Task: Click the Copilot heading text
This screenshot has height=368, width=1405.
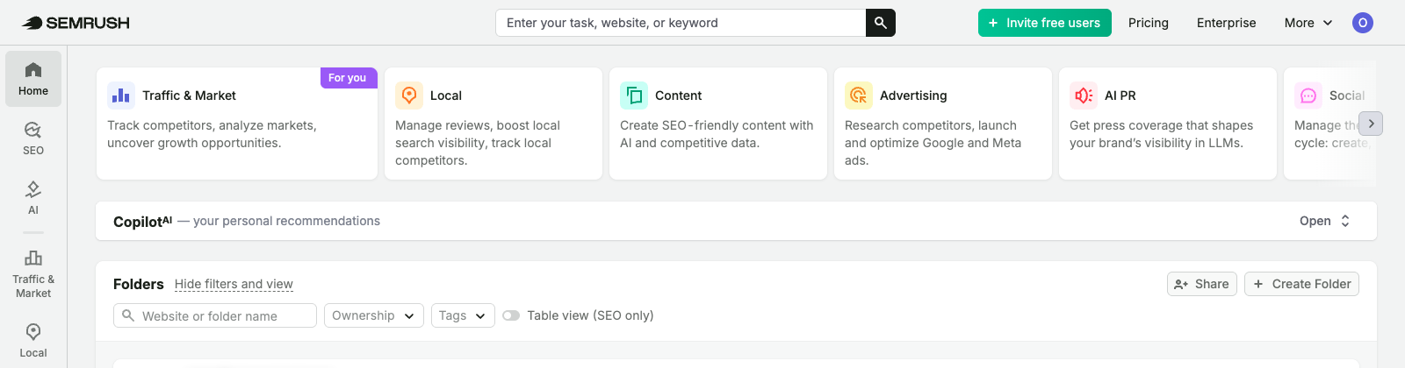Action: point(142,222)
